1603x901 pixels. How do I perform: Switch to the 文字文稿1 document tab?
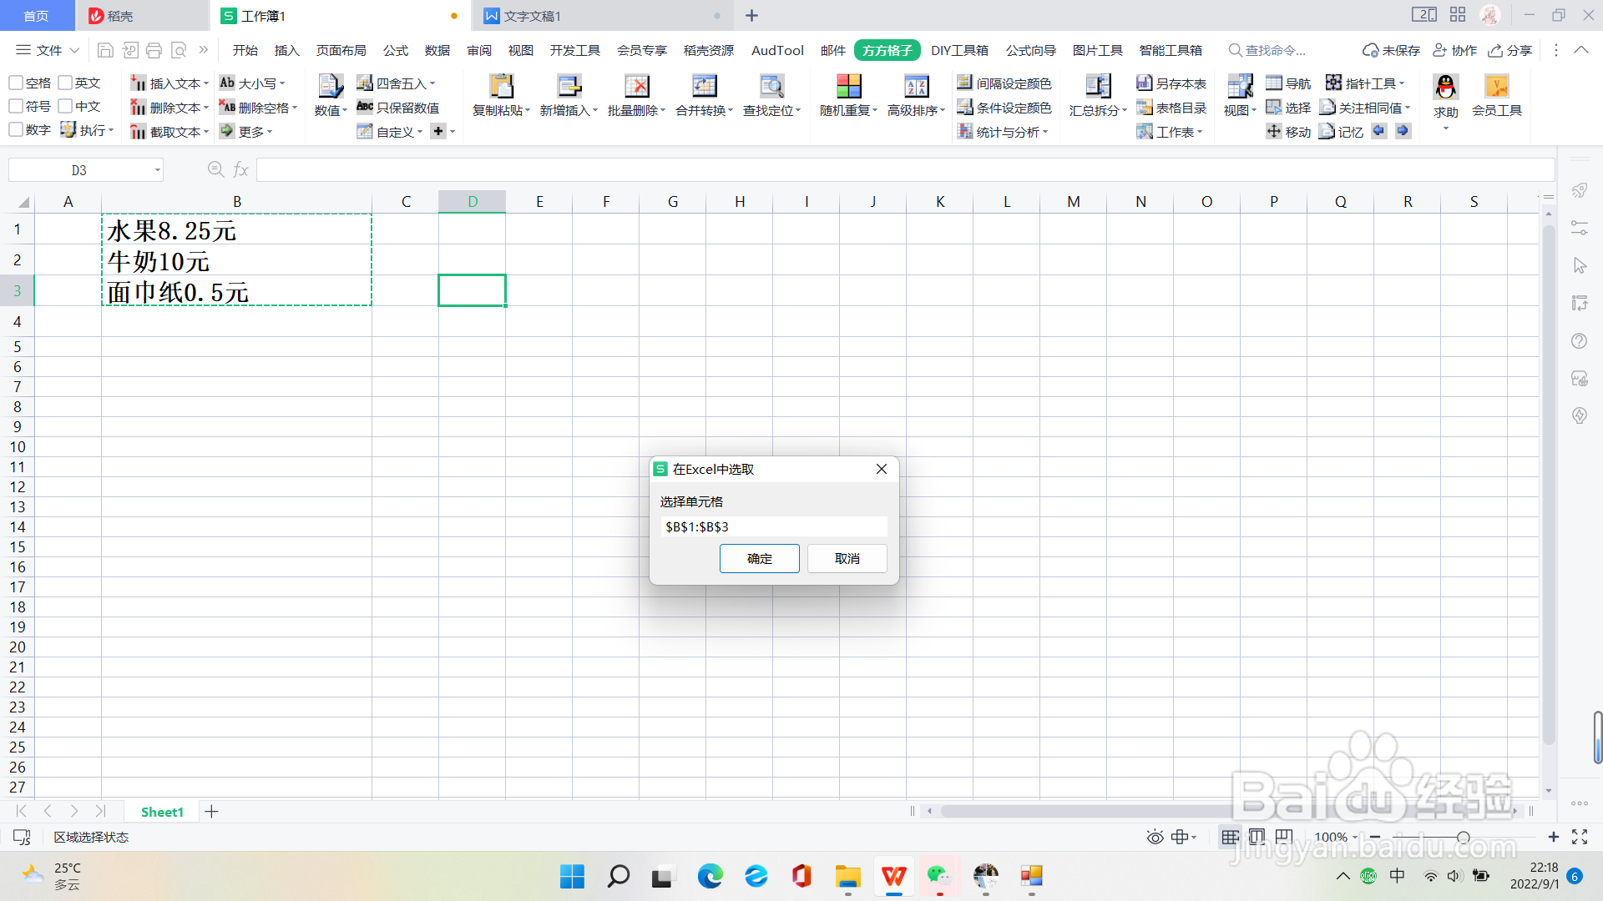coord(533,16)
